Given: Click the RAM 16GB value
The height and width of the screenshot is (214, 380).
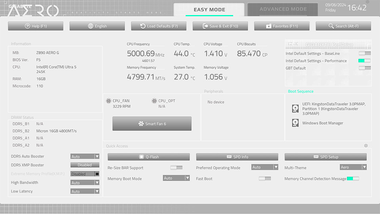Looking at the screenshot, I should 41,79.
